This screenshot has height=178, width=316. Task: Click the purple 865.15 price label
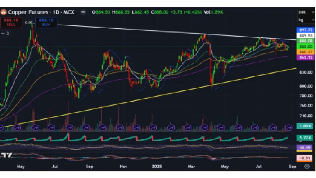[x=306, y=57]
